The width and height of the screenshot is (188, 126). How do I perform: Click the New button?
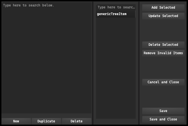16,121
